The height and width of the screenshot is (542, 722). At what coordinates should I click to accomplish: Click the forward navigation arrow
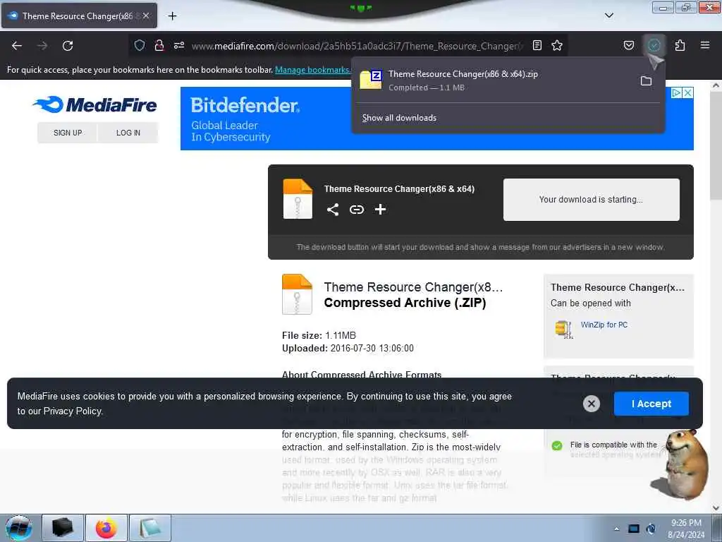coord(42,46)
